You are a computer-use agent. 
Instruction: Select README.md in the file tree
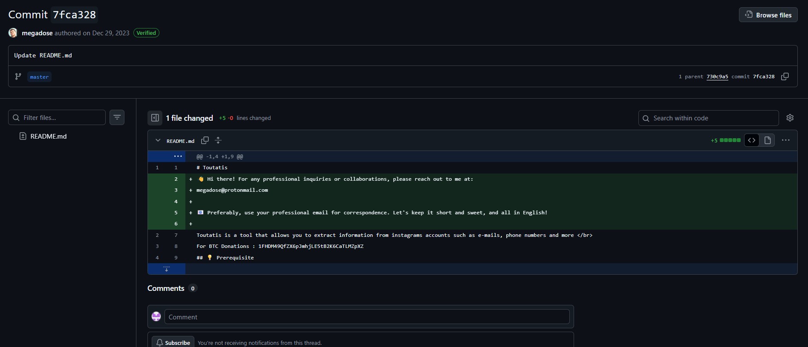(x=48, y=136)
